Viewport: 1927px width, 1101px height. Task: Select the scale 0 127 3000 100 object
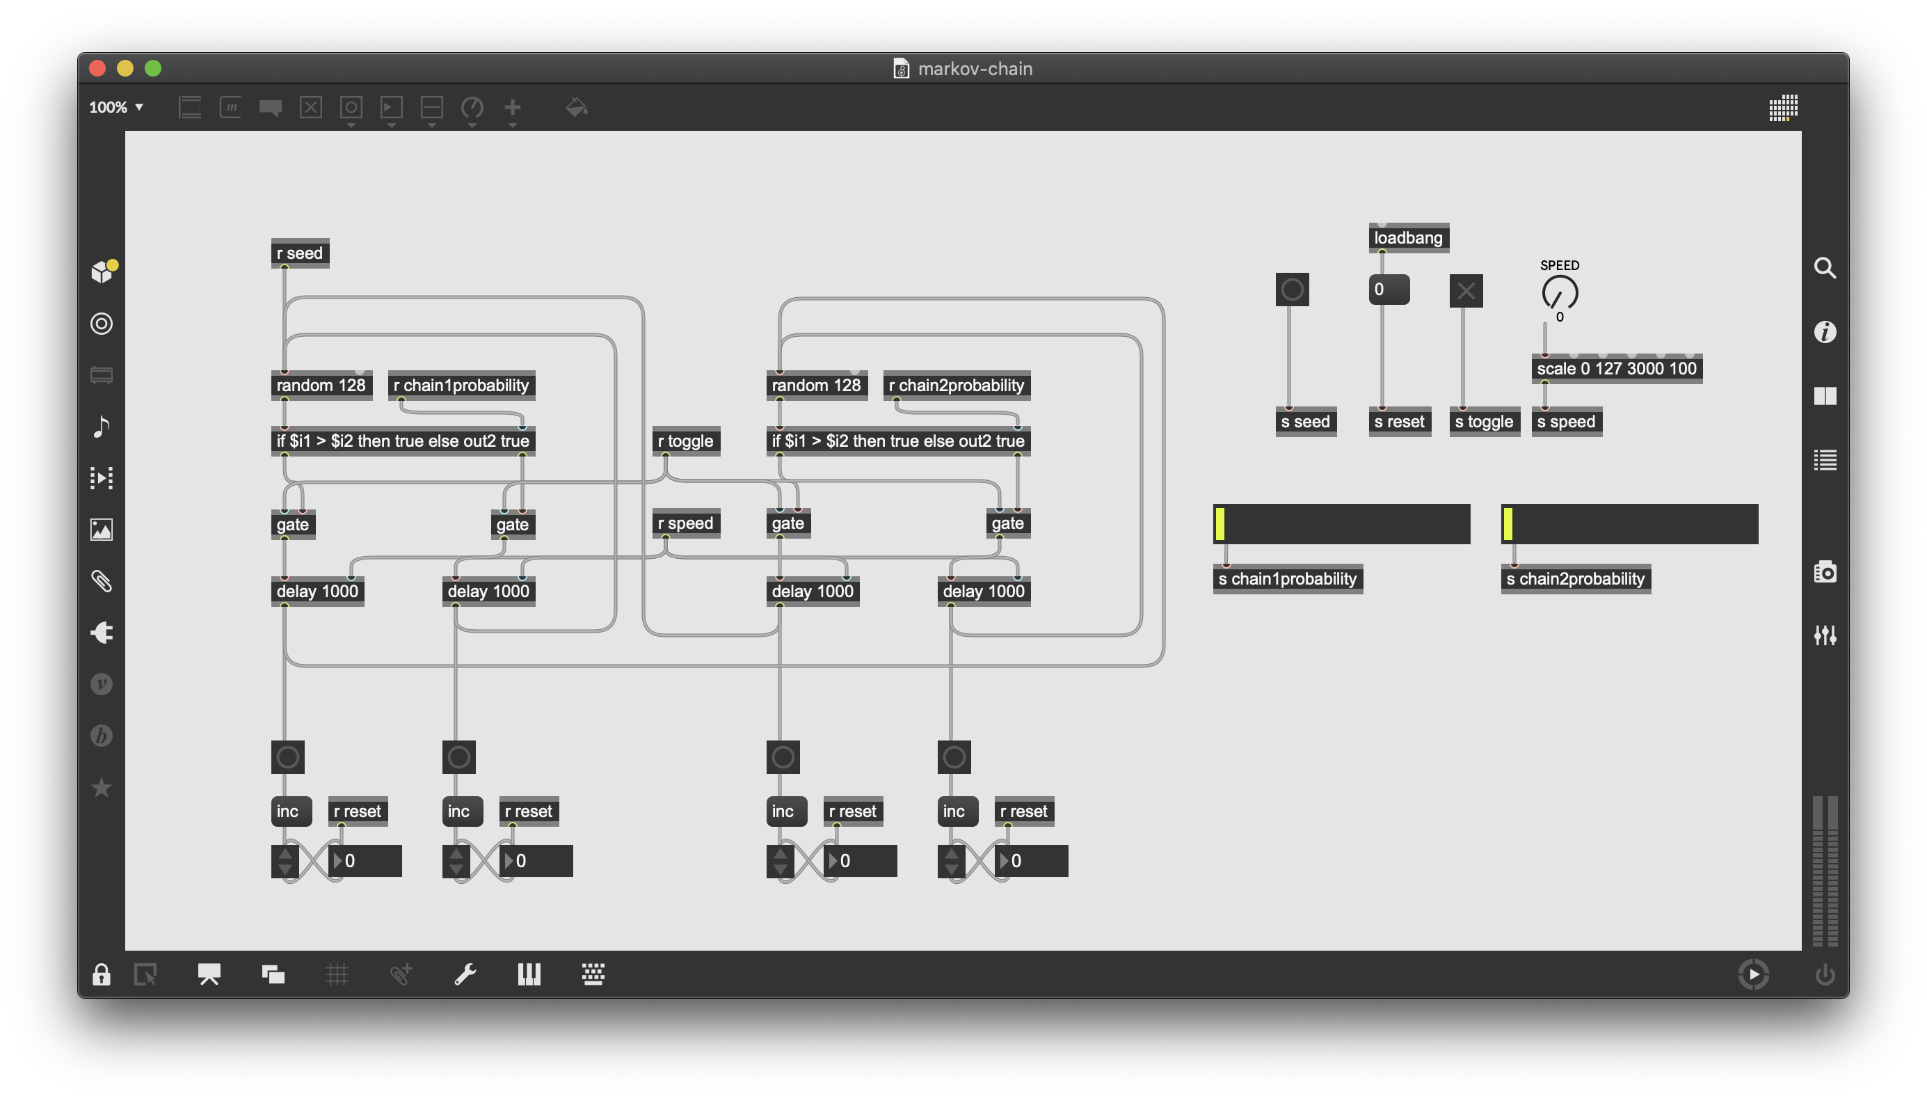point(1617,369)
